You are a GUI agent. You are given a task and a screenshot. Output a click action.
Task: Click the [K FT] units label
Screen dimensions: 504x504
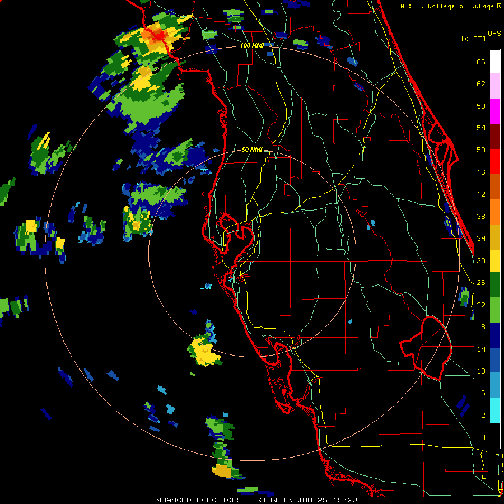(473, 39)
